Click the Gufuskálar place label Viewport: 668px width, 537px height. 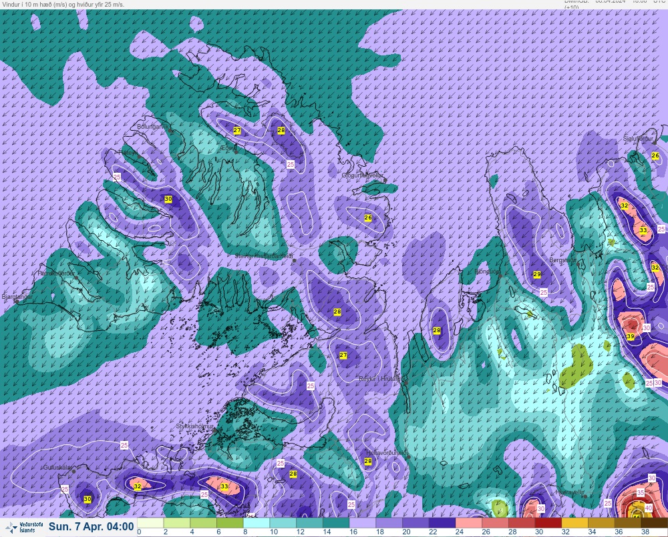point(57,467)
